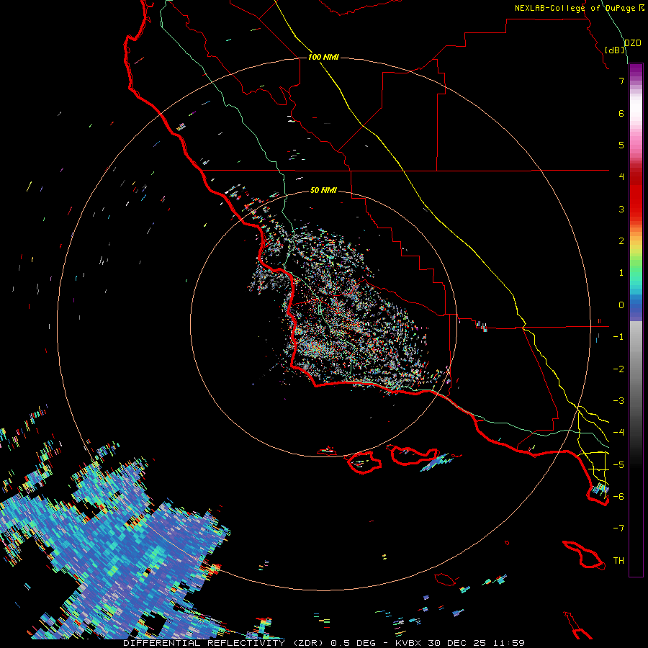Click the 2 value on the dB scale
Viewport: 648px width, 648px height.
(x=621, y=241)
